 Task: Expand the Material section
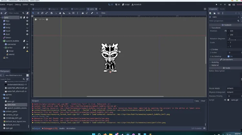(210, 65)
